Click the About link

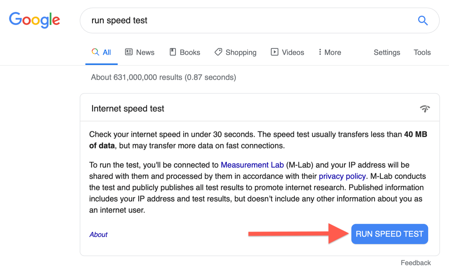(98, 234)
